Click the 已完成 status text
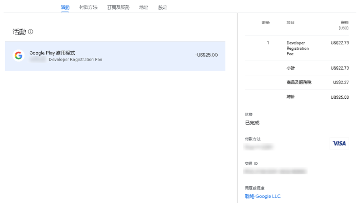The width and height of the screenshot is (360, 203). (252, 123)
